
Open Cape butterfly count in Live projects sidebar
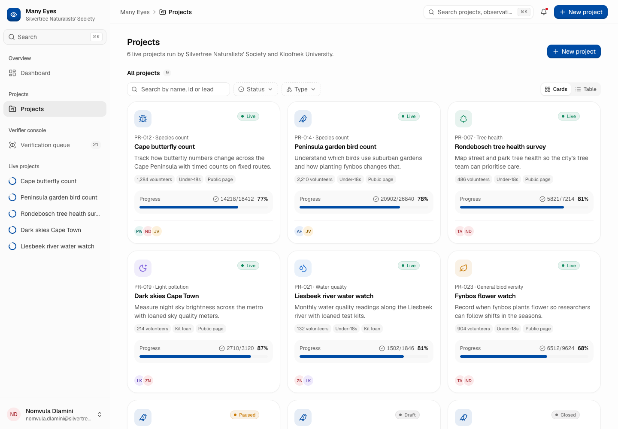[x=55, y=181]
